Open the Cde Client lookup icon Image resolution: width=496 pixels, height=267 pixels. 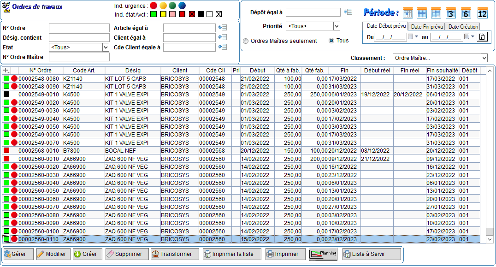point(223,47)
